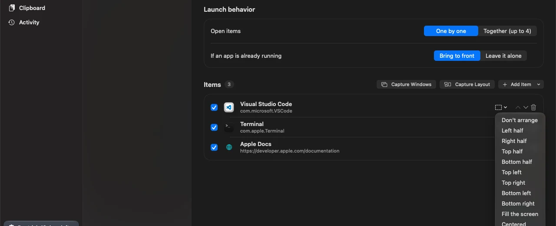Choose Top half arrangement
The width and height of the screenshot is (556, 226).
coord(520,151)
